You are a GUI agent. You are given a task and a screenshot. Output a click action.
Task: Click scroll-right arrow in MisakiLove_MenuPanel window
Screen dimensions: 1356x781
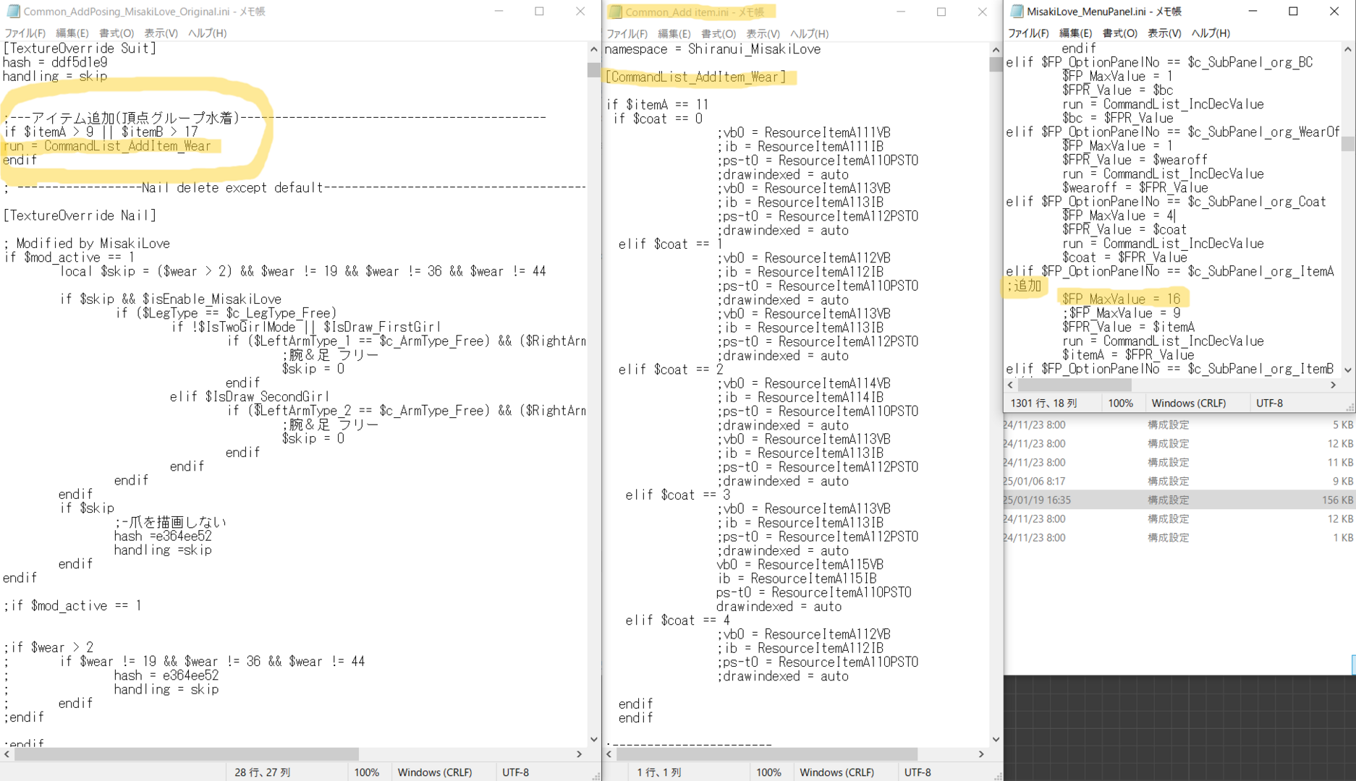(x=1333, y=385)
